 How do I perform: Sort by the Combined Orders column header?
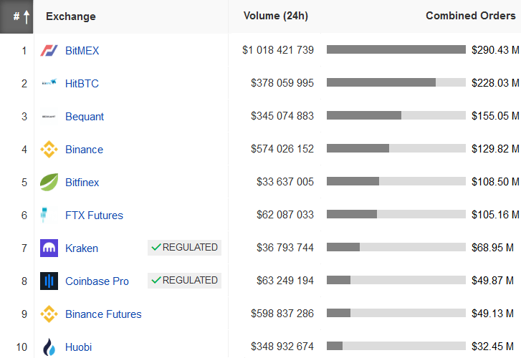471,16
